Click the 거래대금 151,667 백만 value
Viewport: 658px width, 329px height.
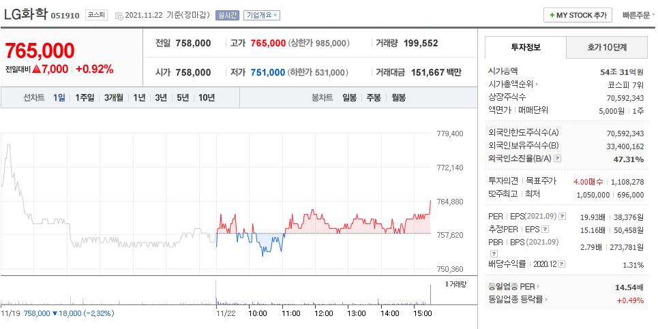coord(436,72)
